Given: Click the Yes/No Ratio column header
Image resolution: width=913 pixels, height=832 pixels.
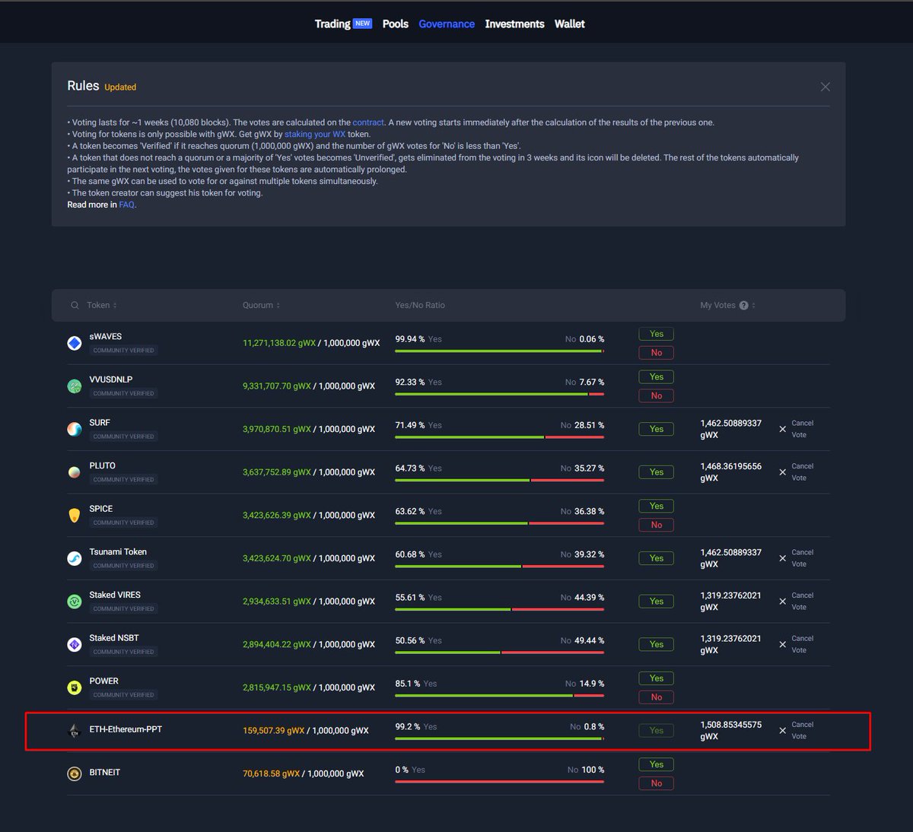Looking at the screenshot, I should (420, 305).
